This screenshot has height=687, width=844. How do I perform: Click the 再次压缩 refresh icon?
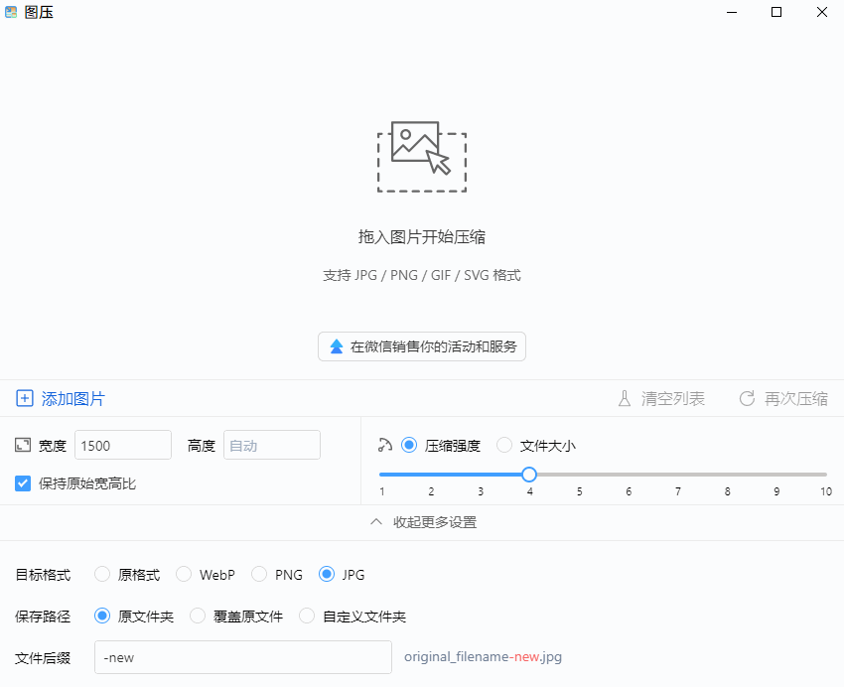point(748,399)
